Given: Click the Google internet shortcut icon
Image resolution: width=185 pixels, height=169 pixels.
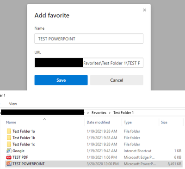Looking at the screenshot, I should 9,151.
